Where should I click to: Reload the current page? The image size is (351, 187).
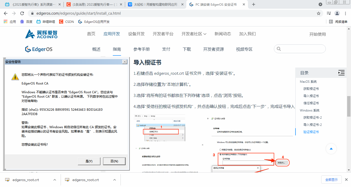coord(22,13)
